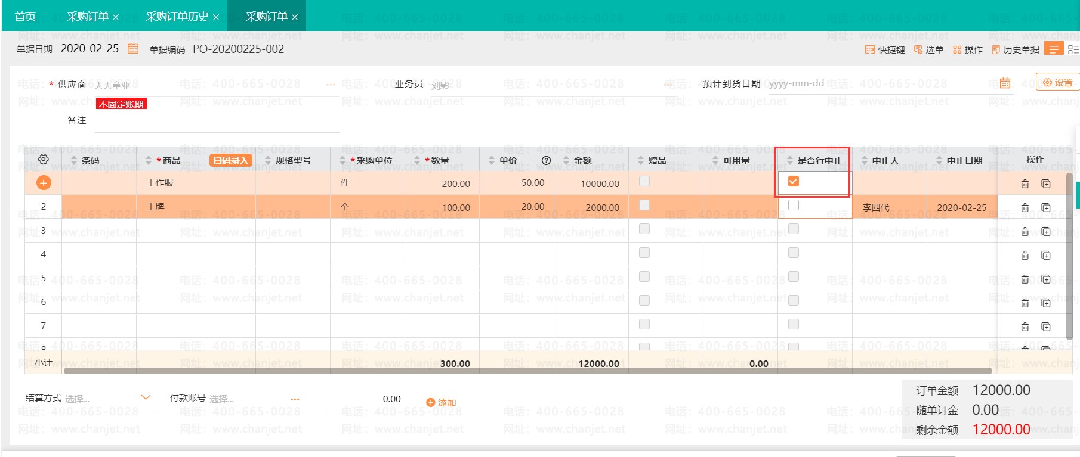1080x457 pixels.
Task: Click the 扫码录入 button
Action: [230, 160]
